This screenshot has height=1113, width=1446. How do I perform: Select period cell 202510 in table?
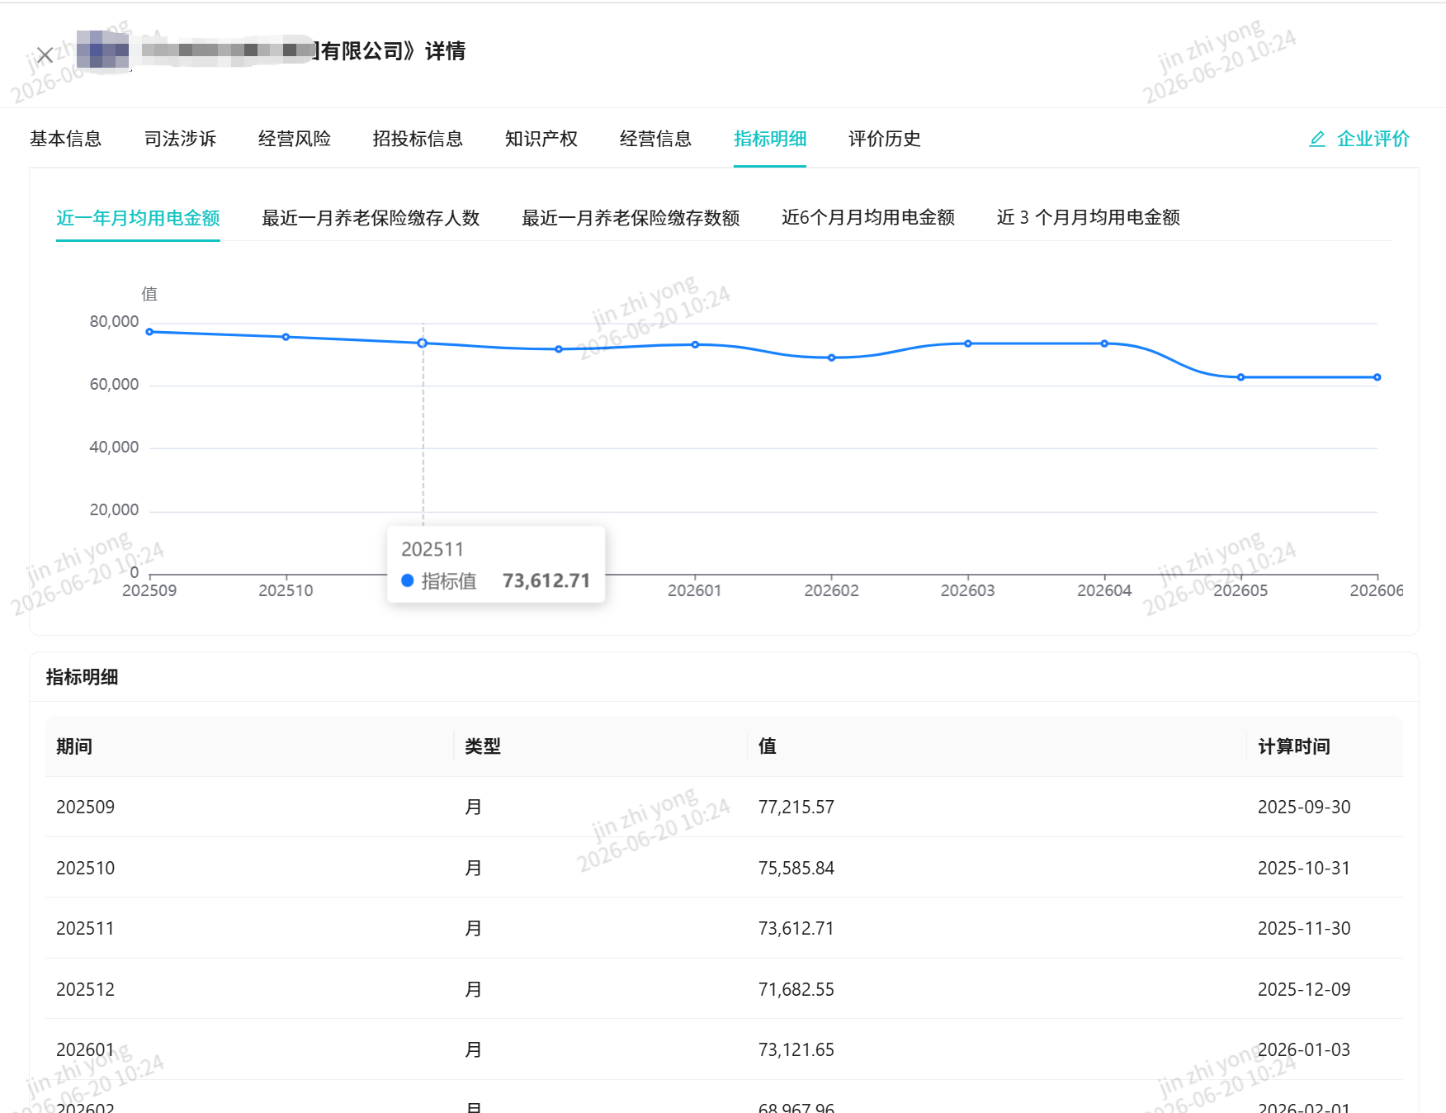86,868
